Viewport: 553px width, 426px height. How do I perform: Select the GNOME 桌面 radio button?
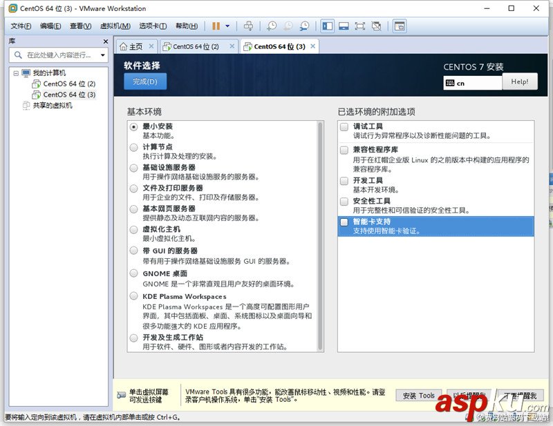tap(133, 273)
